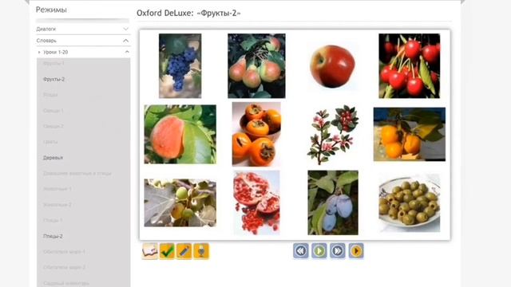Collapse the Словарь section chevron
Screen dimensions: 511x287
(x=126, y=41)
